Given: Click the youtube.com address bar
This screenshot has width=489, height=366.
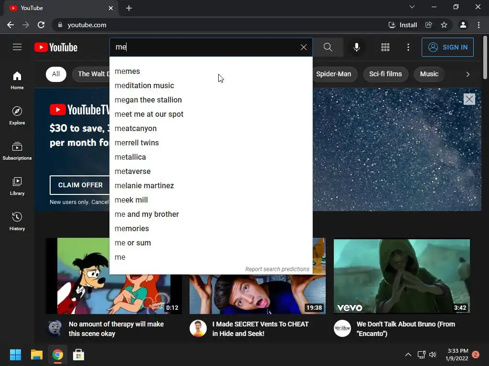Looking at the screenshot, I should tap(218, 25).
